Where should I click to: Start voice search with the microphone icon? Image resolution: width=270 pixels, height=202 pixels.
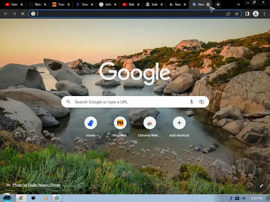[191, 102]
